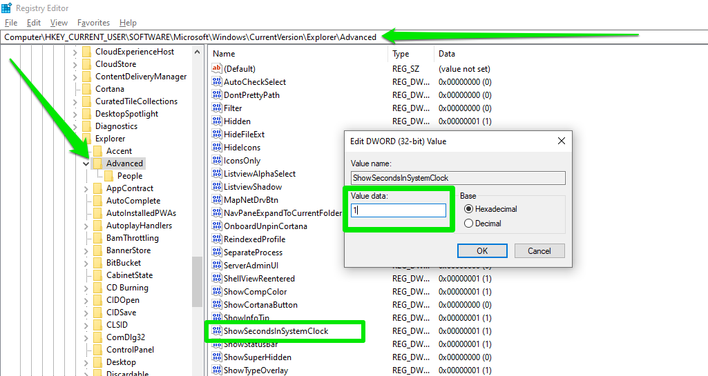Viewport: 708px width, 376px height.
Task: Select the ListviewShadow value icon
Action: [217, 186]
